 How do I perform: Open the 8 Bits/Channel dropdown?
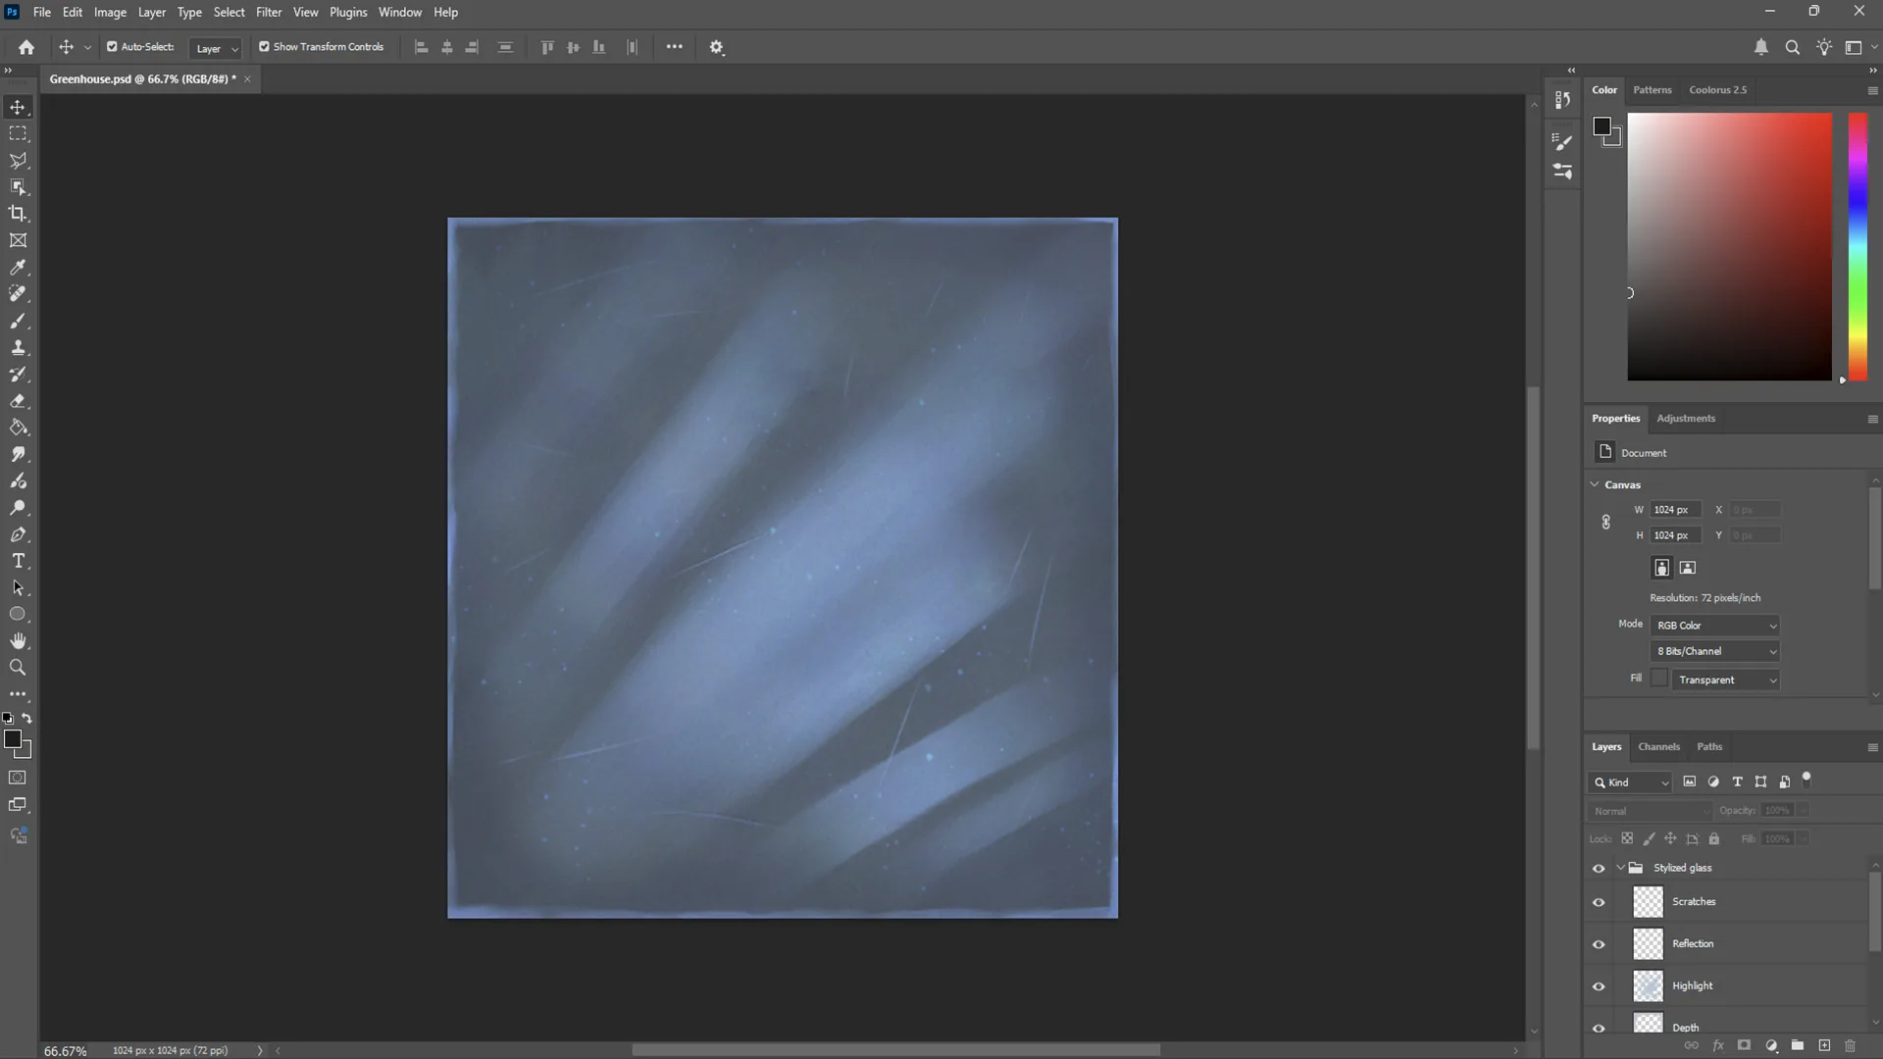pyautogui.click(x=1715, y=651)
